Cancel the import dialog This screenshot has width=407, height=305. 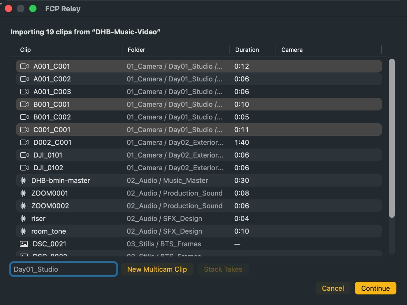click(333, 288)
